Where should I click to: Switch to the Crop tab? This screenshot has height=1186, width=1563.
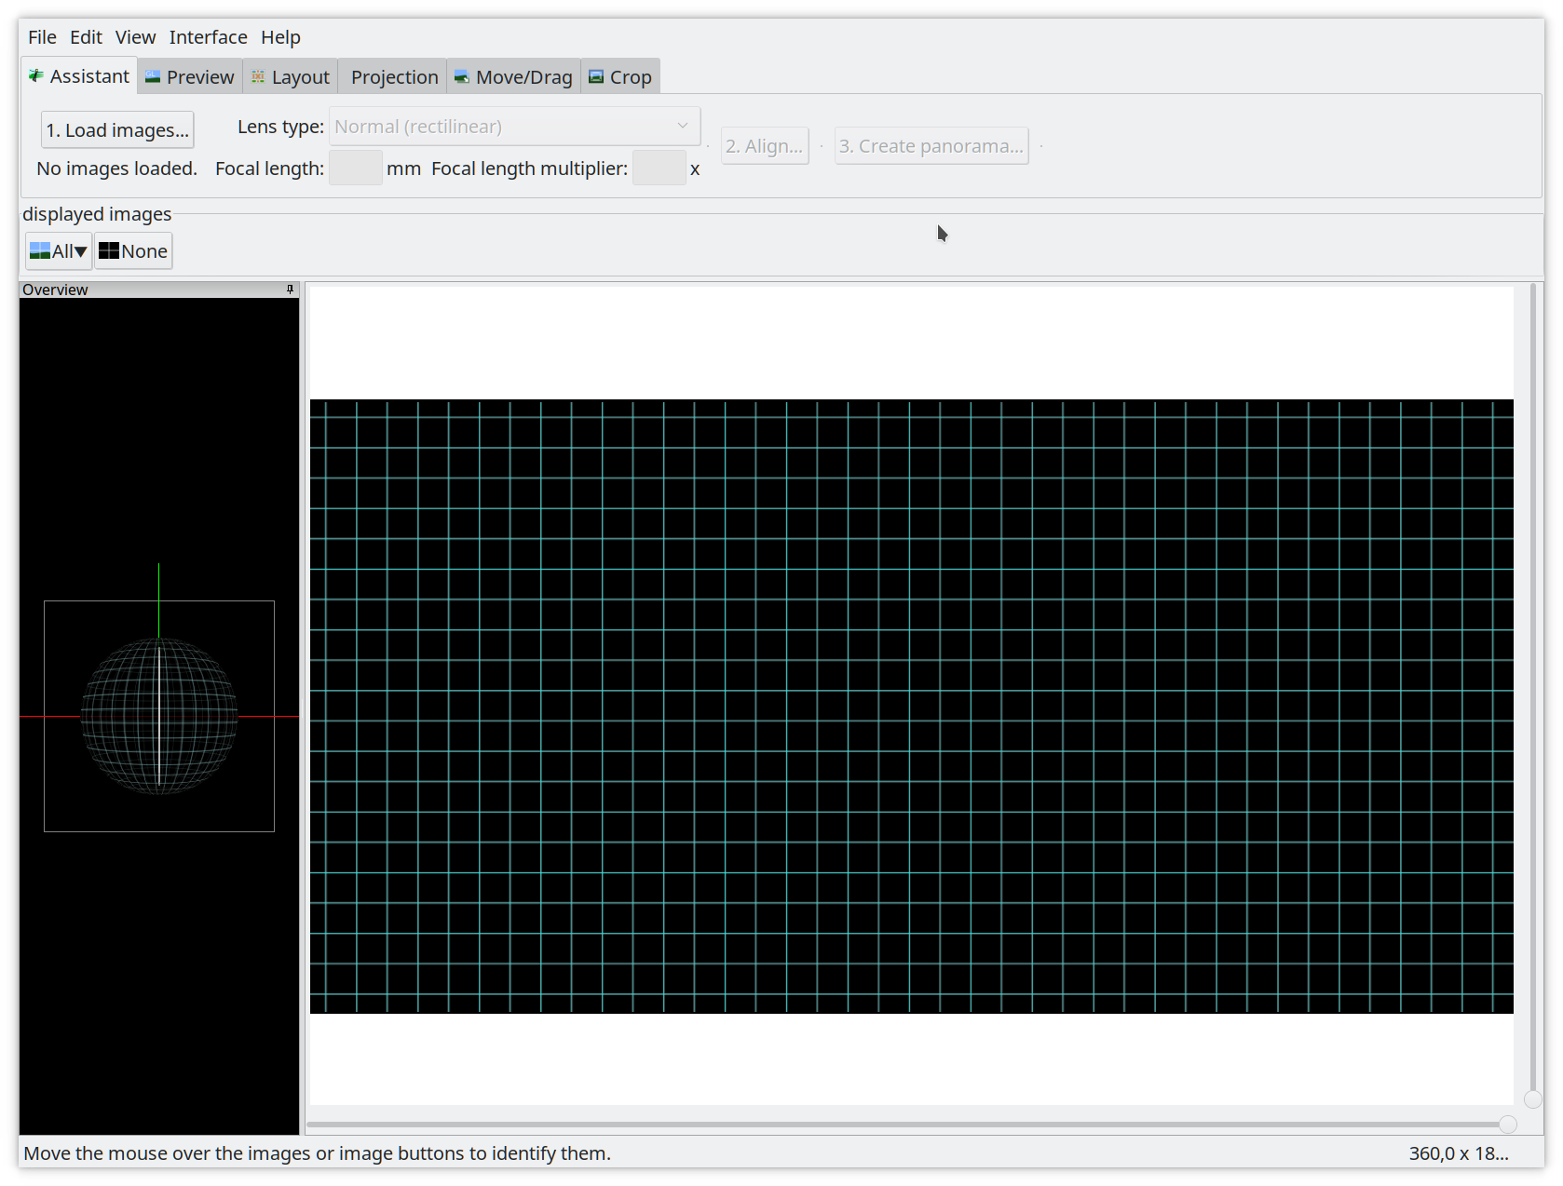pyautogui.click(x=620, y=77)
